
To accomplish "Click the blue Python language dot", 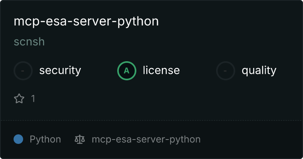I will click(x=18, y=140).
